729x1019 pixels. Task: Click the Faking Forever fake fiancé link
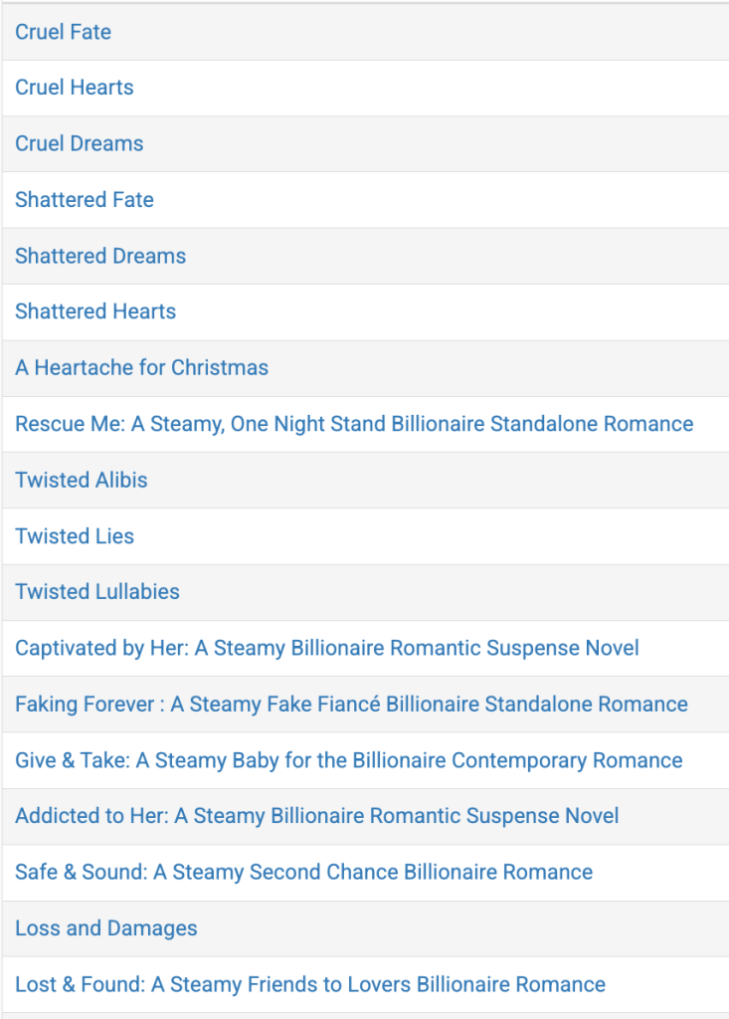click(351, 704)
